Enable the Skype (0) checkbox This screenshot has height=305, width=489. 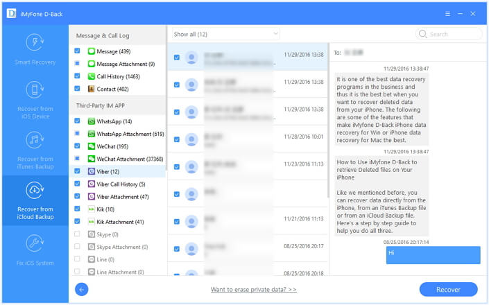coord(77,234)
